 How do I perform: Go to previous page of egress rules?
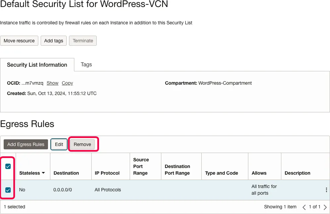[x=304, y=207]
